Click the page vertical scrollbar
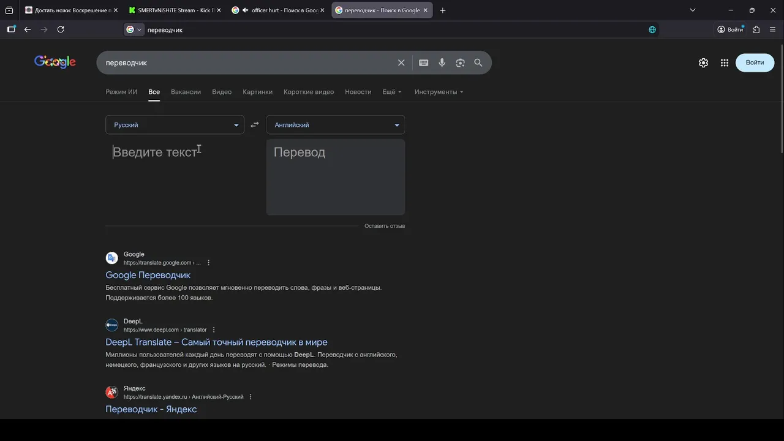 pyautogui.click(x=781, y=98)
